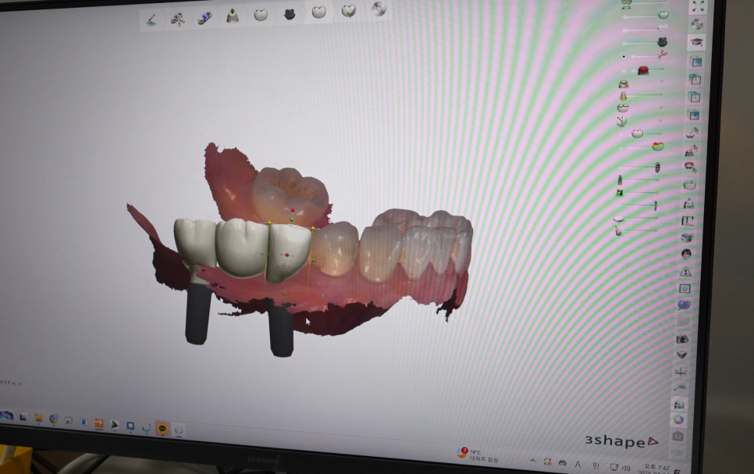Open the yellow KakaoTalk taskbar icon
This screenshot has height=474, width=754.
pyautogui.click(x=162, y=428)
